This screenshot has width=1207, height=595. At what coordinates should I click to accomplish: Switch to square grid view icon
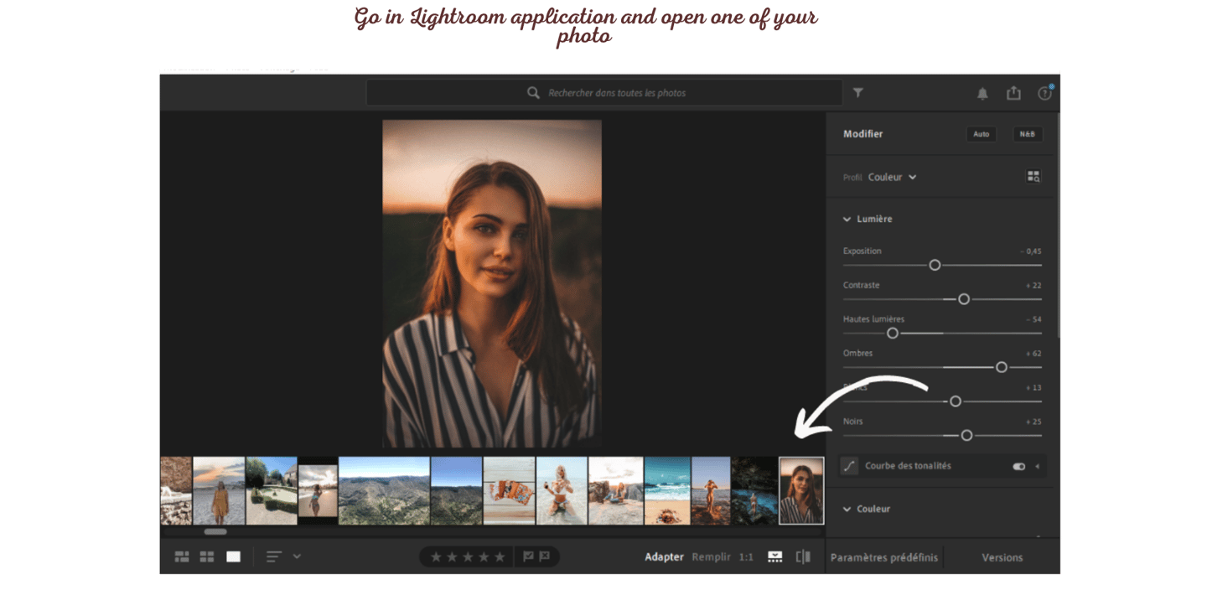click(x=207, y=556)
